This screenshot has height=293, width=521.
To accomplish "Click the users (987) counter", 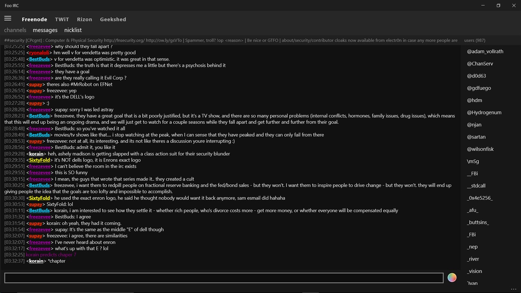I will pyautogui.click(x=474, y=40).
